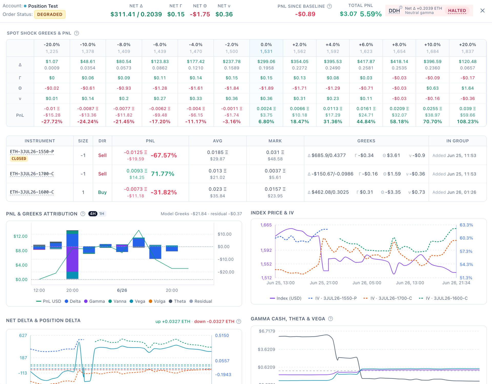492x384 pixels.
Task: Select the 1H attribution interval
Action: pos(102,214)
